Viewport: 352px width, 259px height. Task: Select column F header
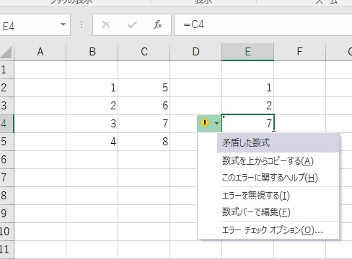(299, 52)
